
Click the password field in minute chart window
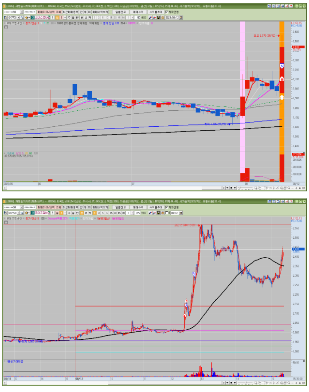(x=30, y=207)
